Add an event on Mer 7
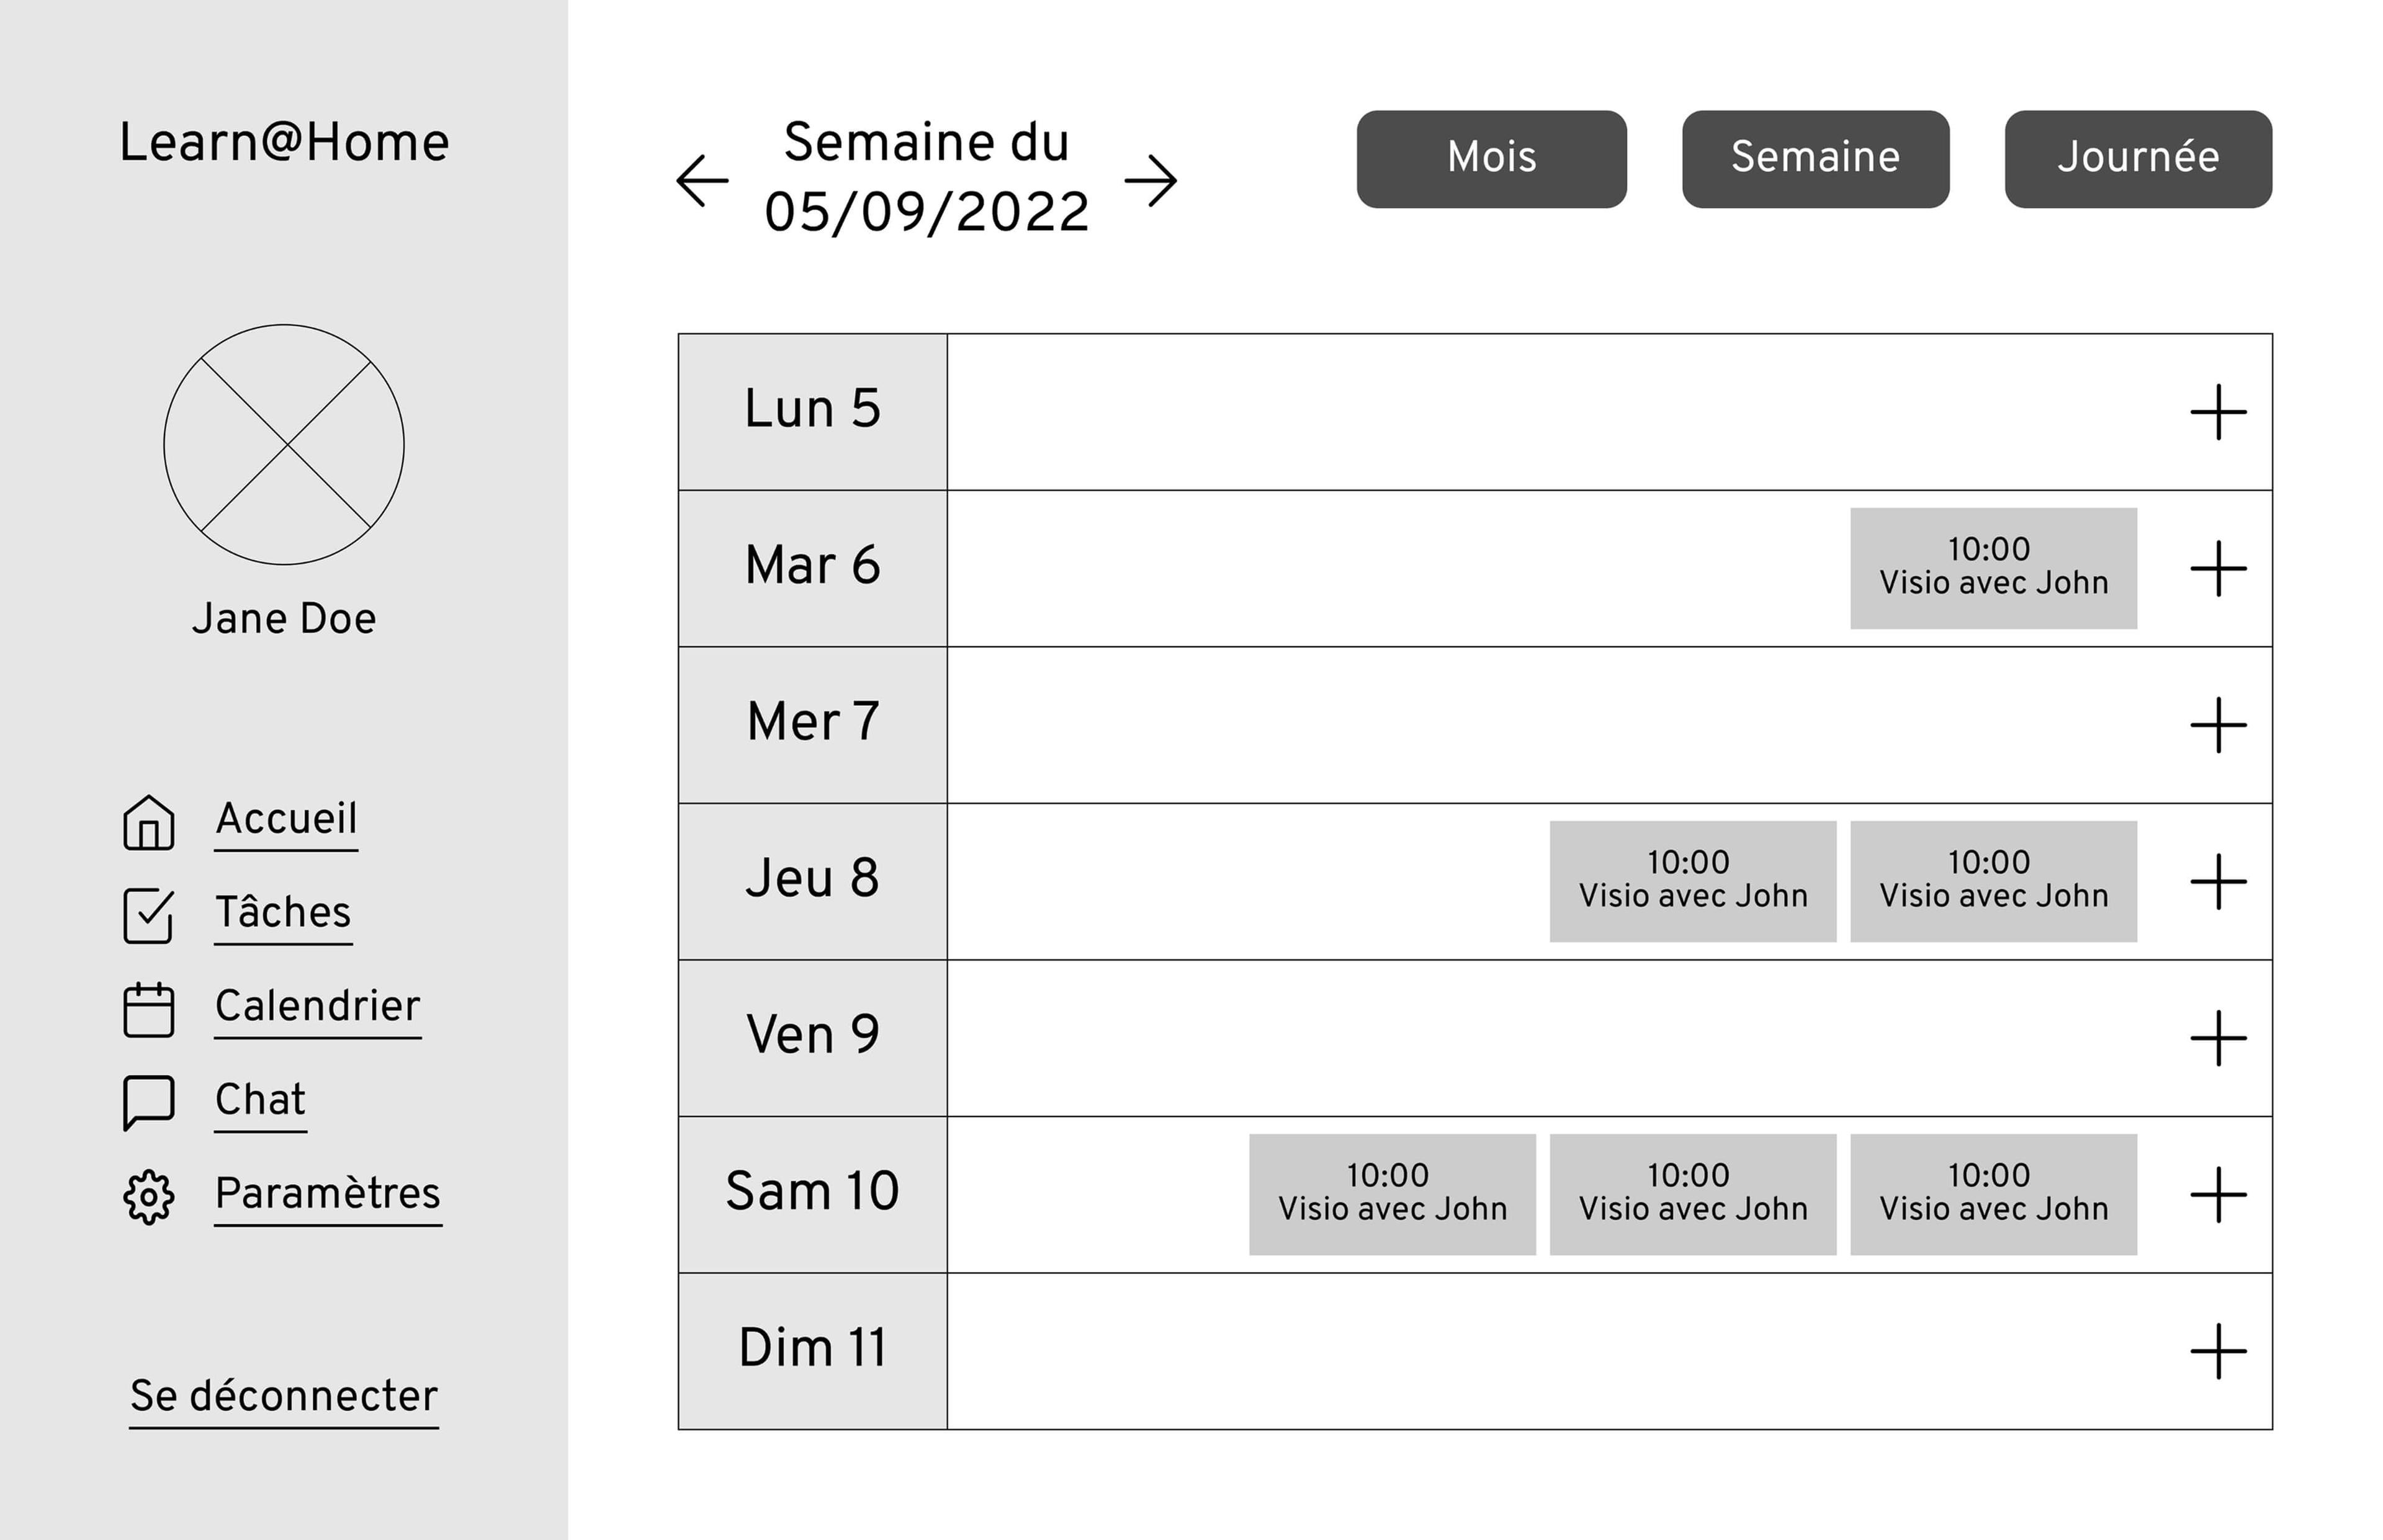The width and height of the screenshot is (2383, 1540). pos(2218,725)
